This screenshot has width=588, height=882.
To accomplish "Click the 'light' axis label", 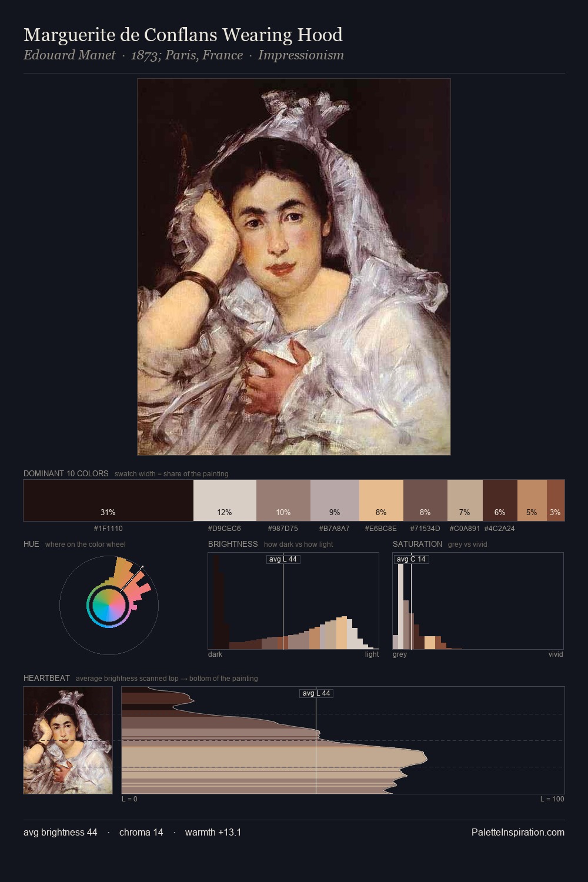I will [x=372, y=654].
